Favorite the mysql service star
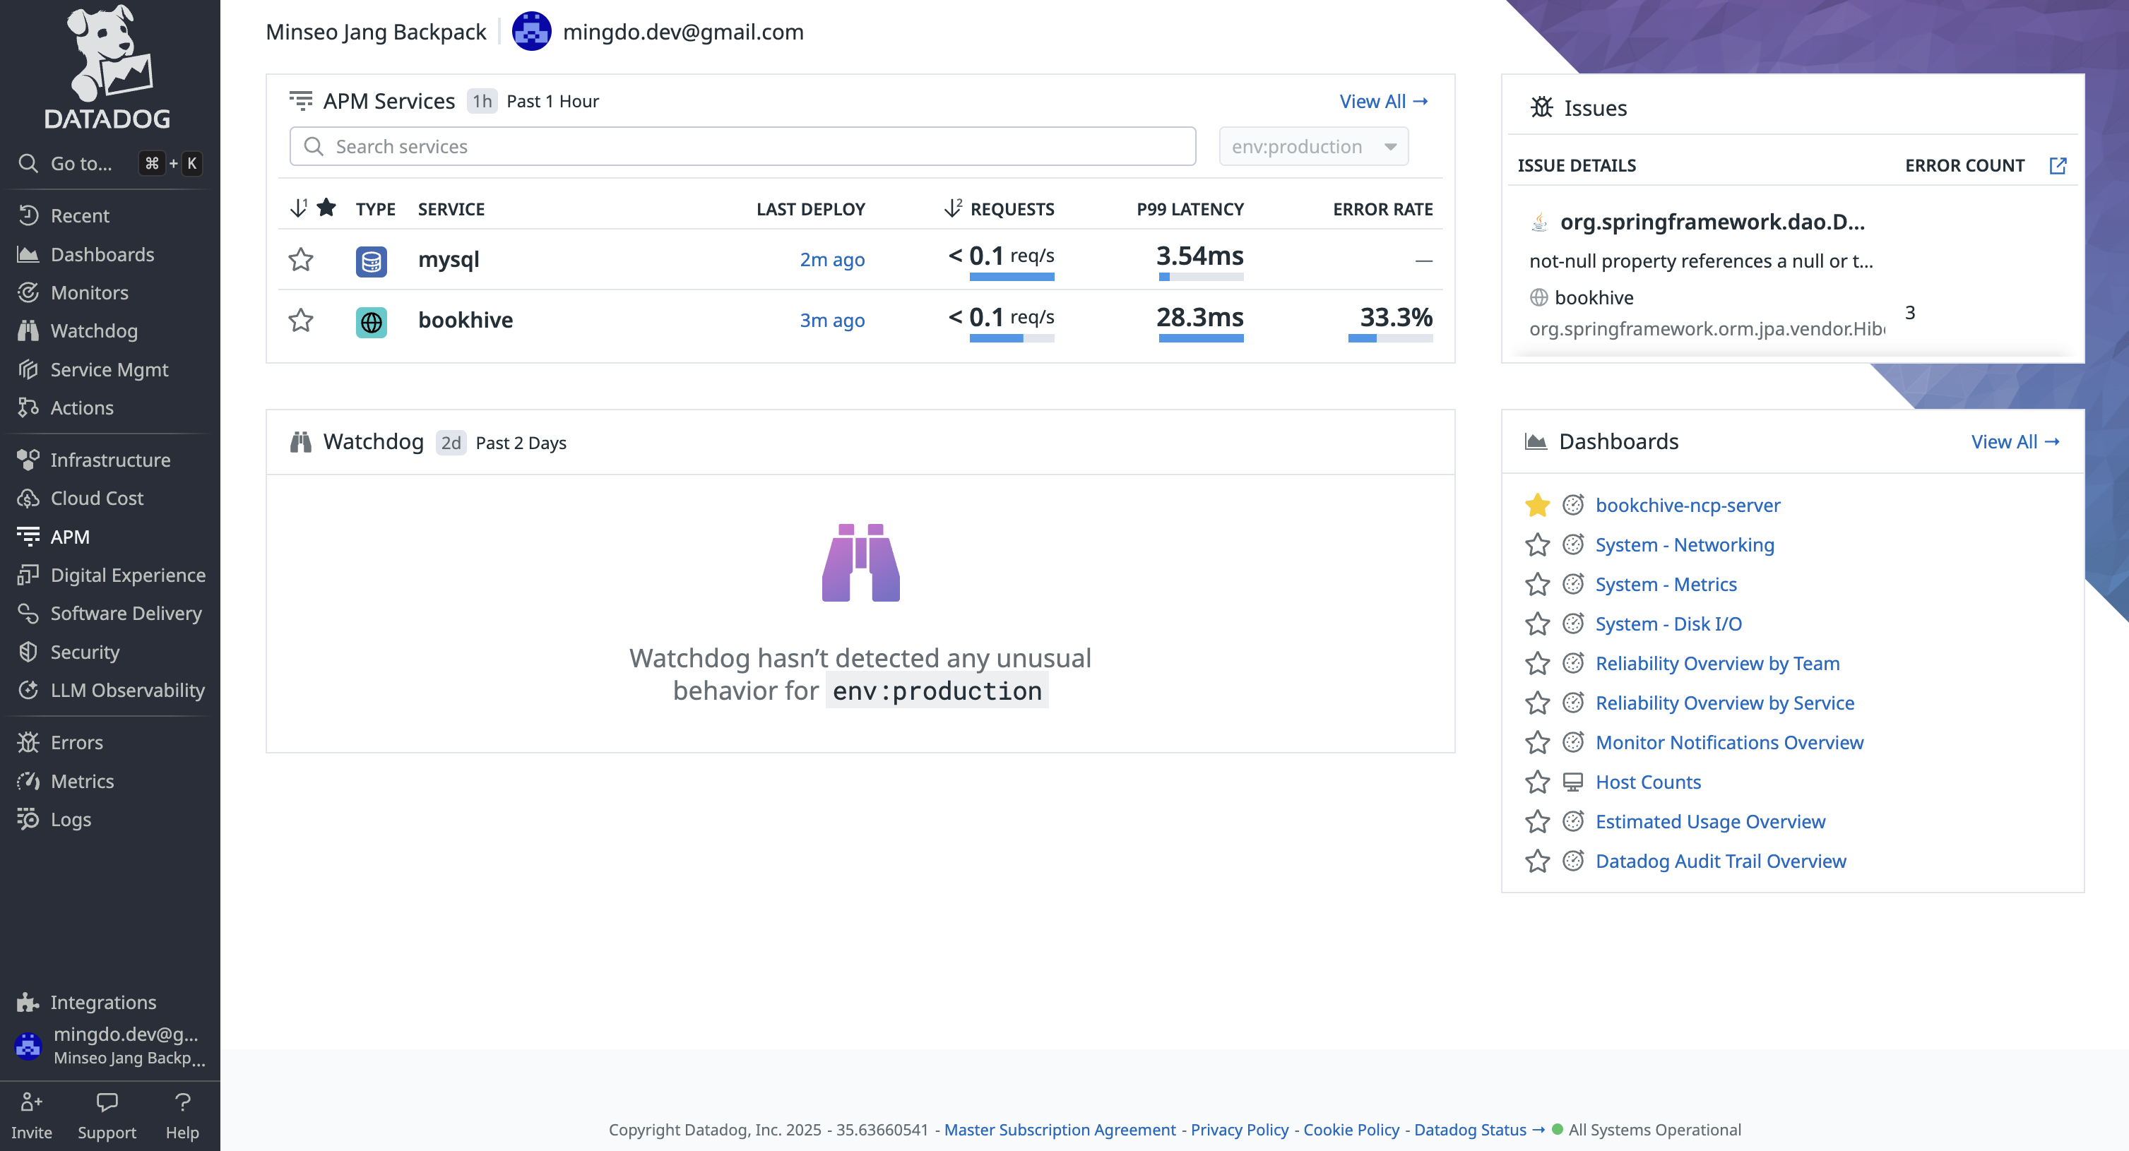The image size is (2129, 1151). point(301,259)
